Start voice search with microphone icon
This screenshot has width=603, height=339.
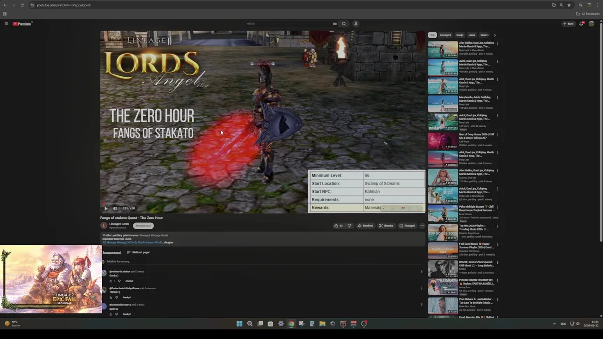356,24
